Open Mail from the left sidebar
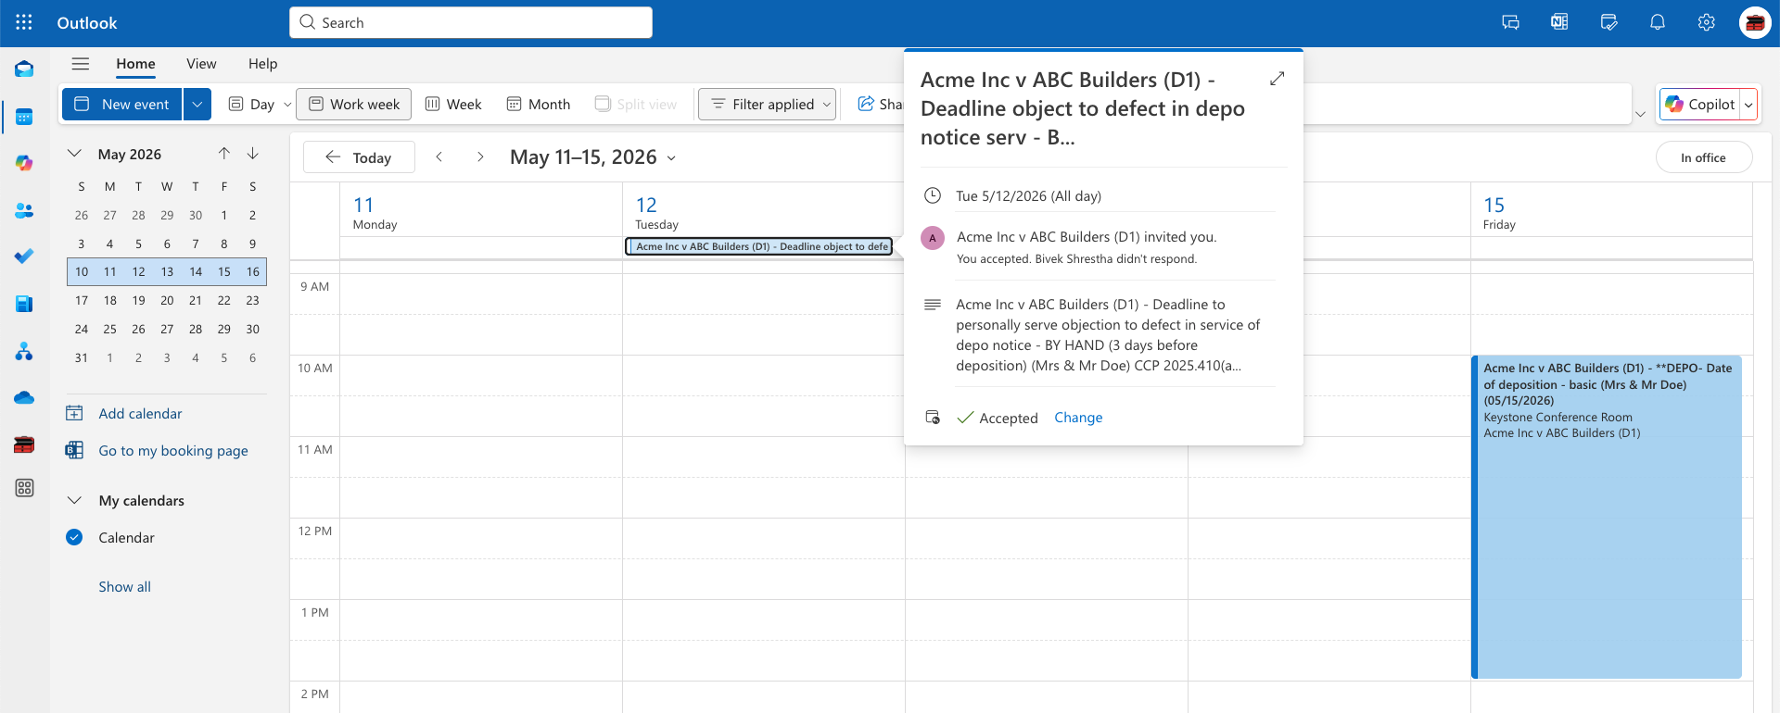The height and width of the screenshot is (713, 1780). tap(24, 69)
